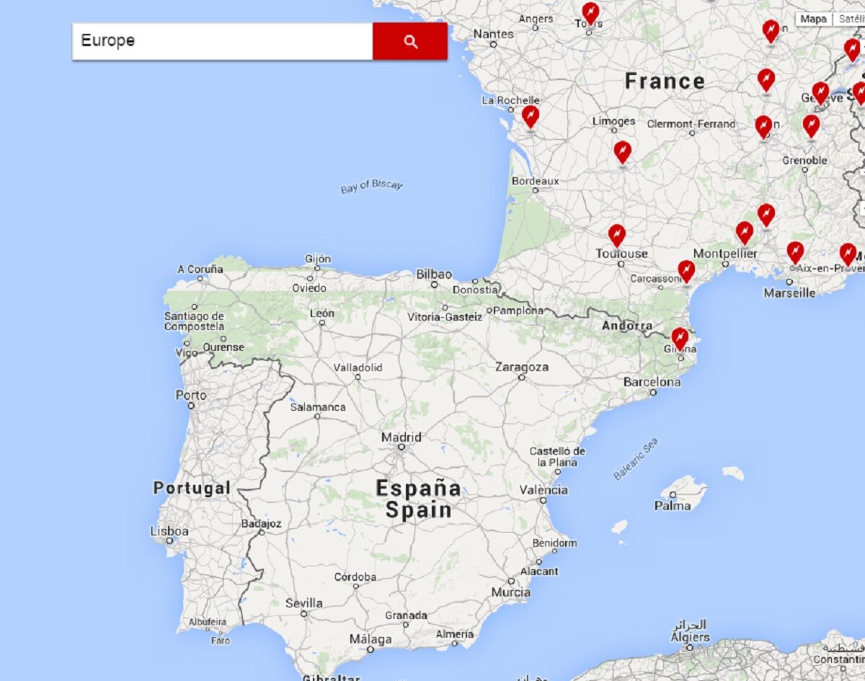
Task: Click the Bordeaux city label
Action: 535,181
